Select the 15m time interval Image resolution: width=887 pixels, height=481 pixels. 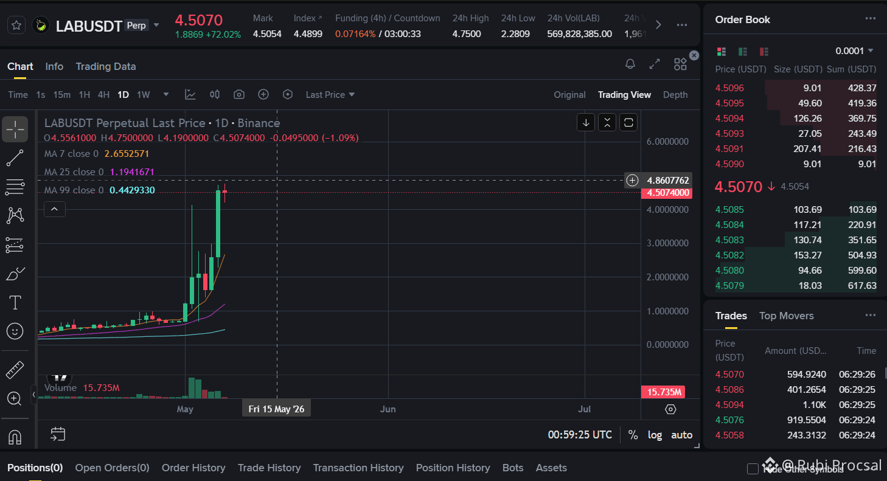point(62,94)
